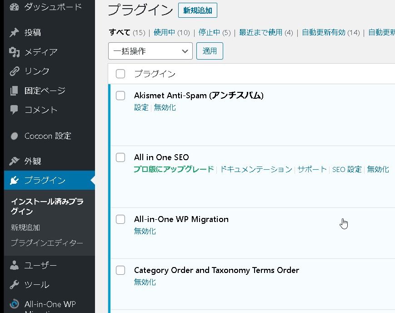Select the pages icon next to 固定ページ
This screenshot has height=313, width=395.
click(15, 91)
